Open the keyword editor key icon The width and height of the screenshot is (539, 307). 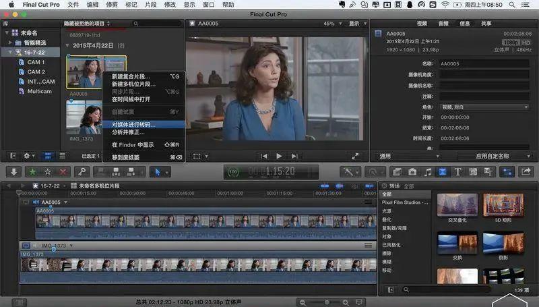pyautogui.click(x=82, y=172)
